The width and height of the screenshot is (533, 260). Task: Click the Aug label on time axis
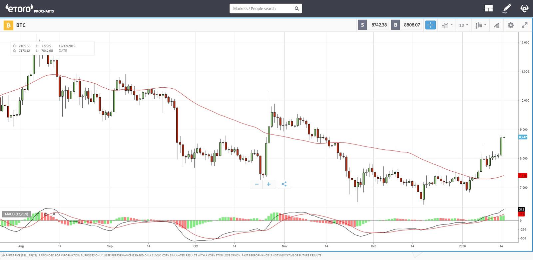coord(21,246)
